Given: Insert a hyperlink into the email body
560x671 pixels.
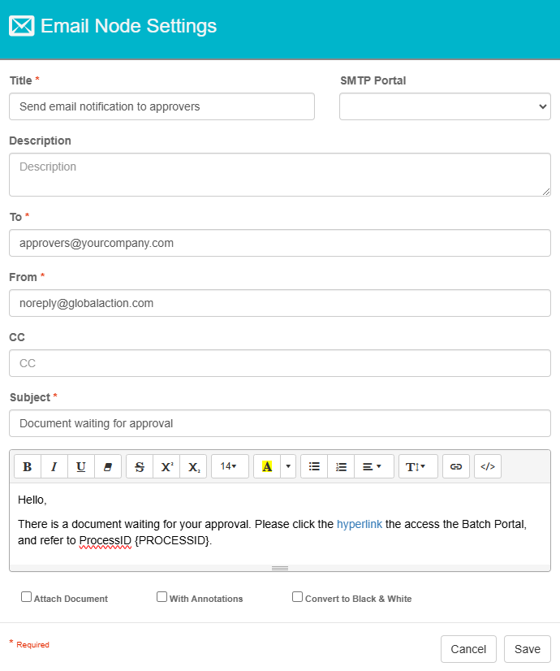Looking at the screenshot, I should pos(455,466).
